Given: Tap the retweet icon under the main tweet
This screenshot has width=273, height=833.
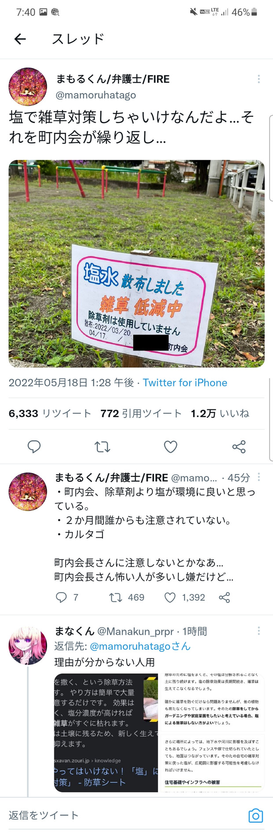Looking at the screenshot, I should [x=102, y=447].
